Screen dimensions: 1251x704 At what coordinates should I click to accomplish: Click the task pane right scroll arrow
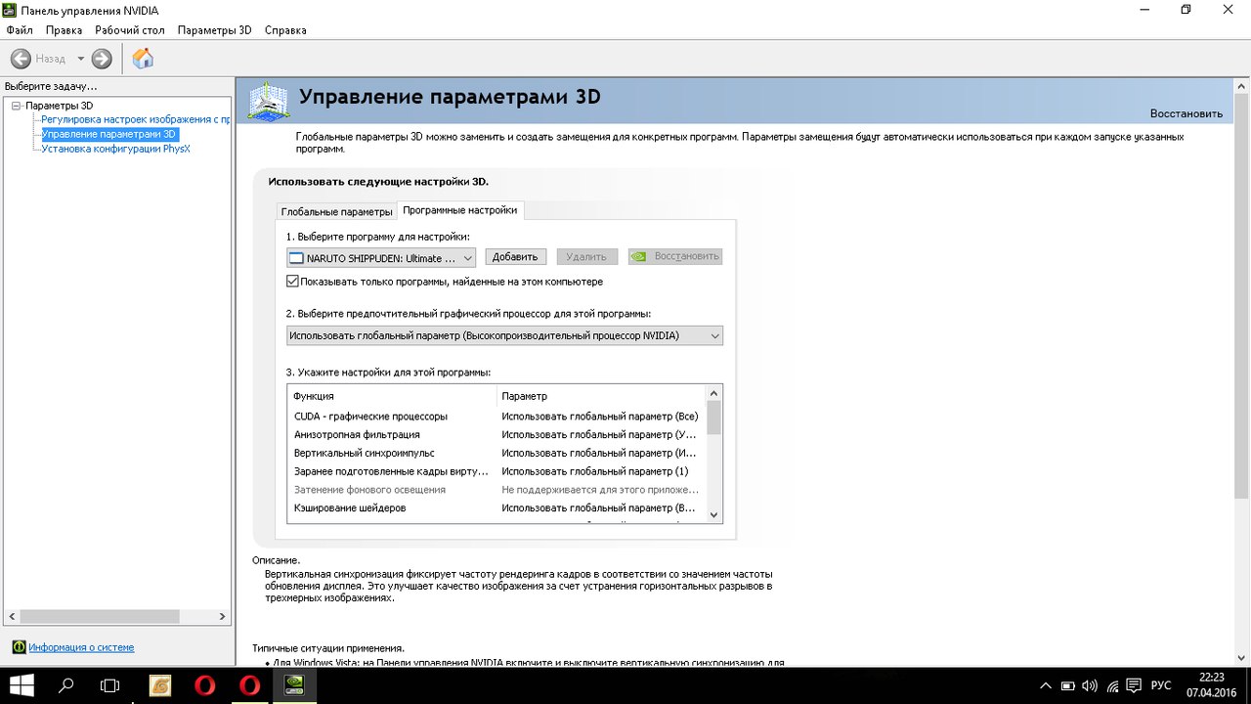pos(223,617)
